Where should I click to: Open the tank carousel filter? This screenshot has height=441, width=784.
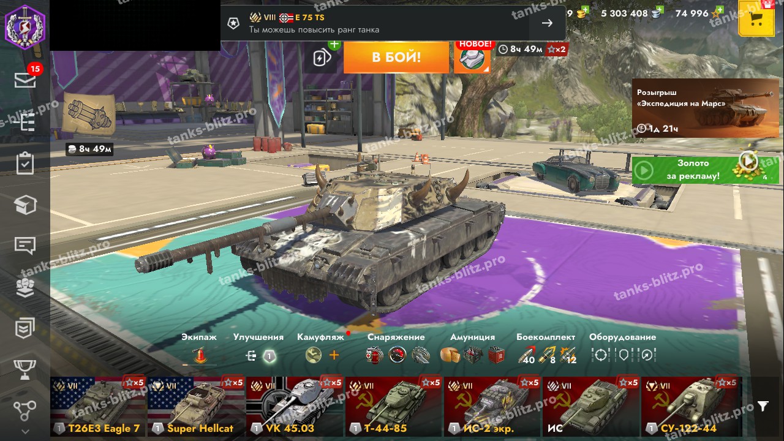[x=763, y=406]
